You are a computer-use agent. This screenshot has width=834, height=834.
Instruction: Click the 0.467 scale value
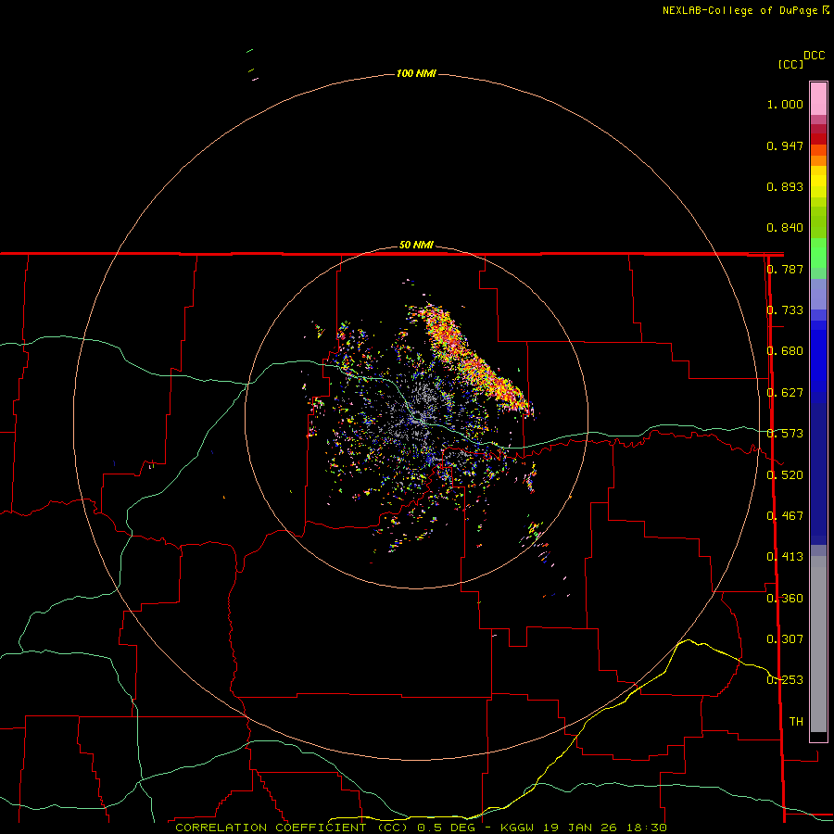[785, 516]
